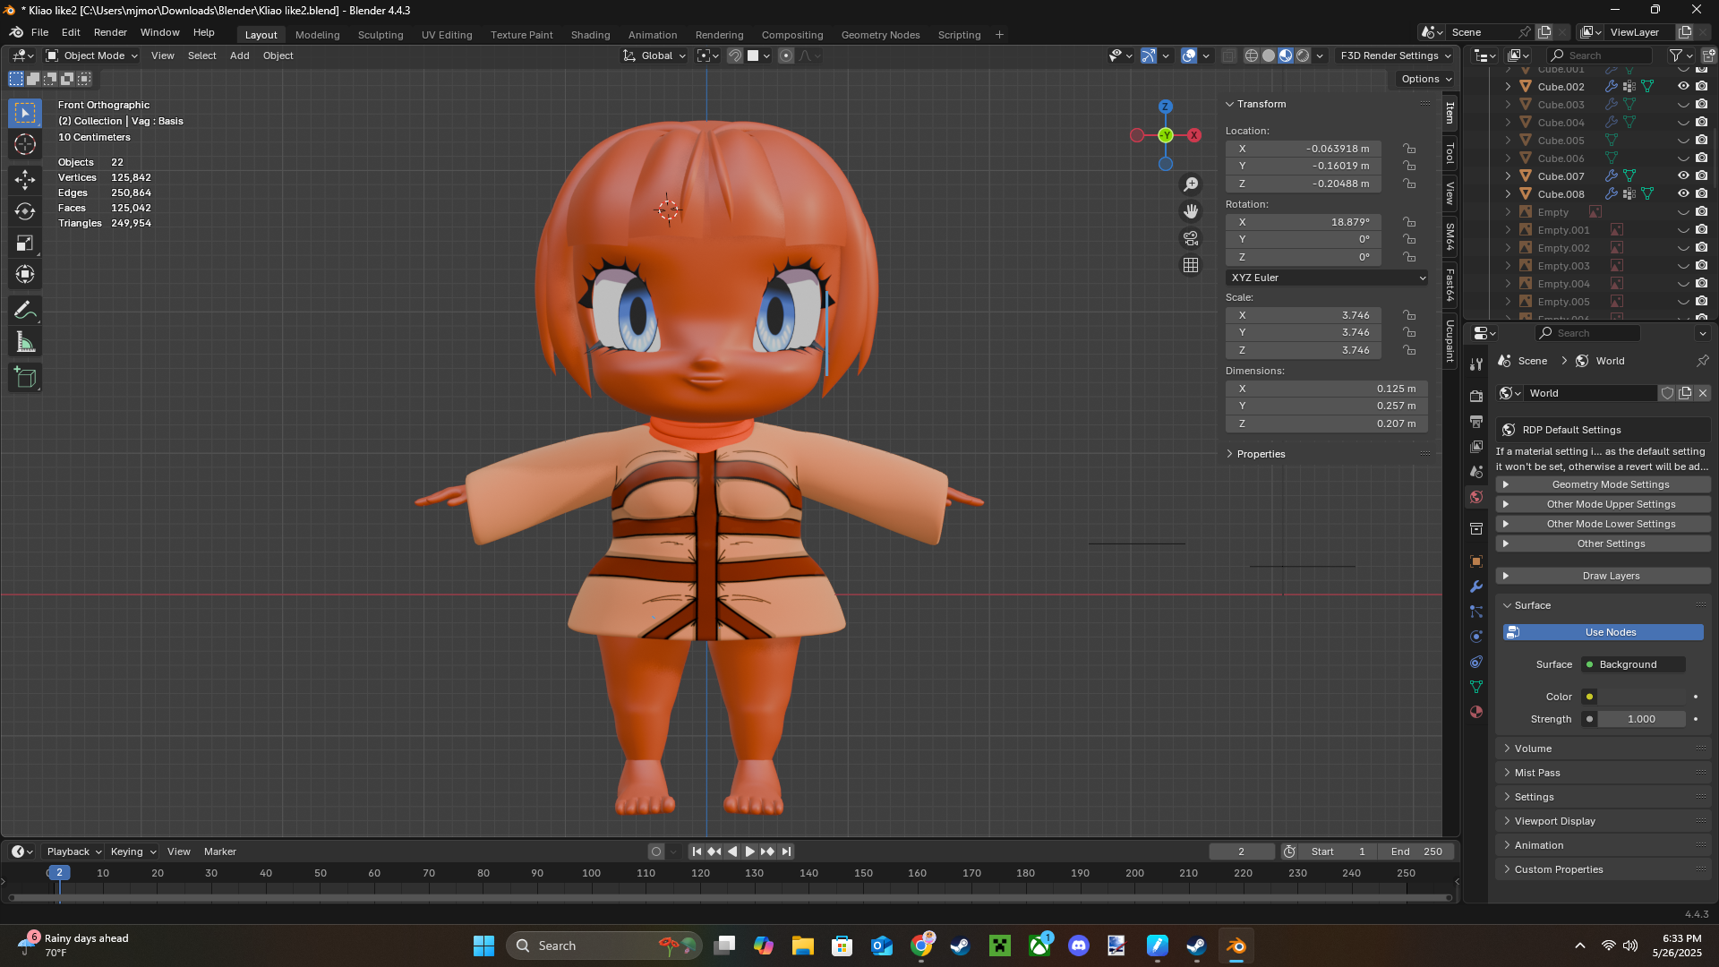Select the Measure tool

(x=25, y=343)
